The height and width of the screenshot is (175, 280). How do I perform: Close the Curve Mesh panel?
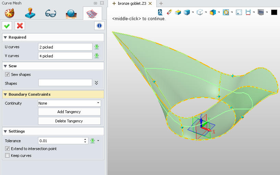pyautogui.click(x=102, y=3)
